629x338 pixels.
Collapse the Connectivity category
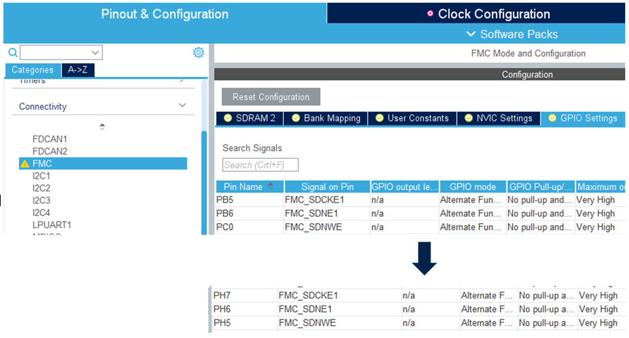182,105
